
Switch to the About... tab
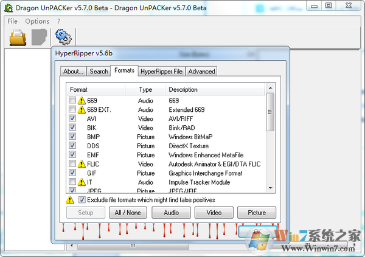coord(74,71)
